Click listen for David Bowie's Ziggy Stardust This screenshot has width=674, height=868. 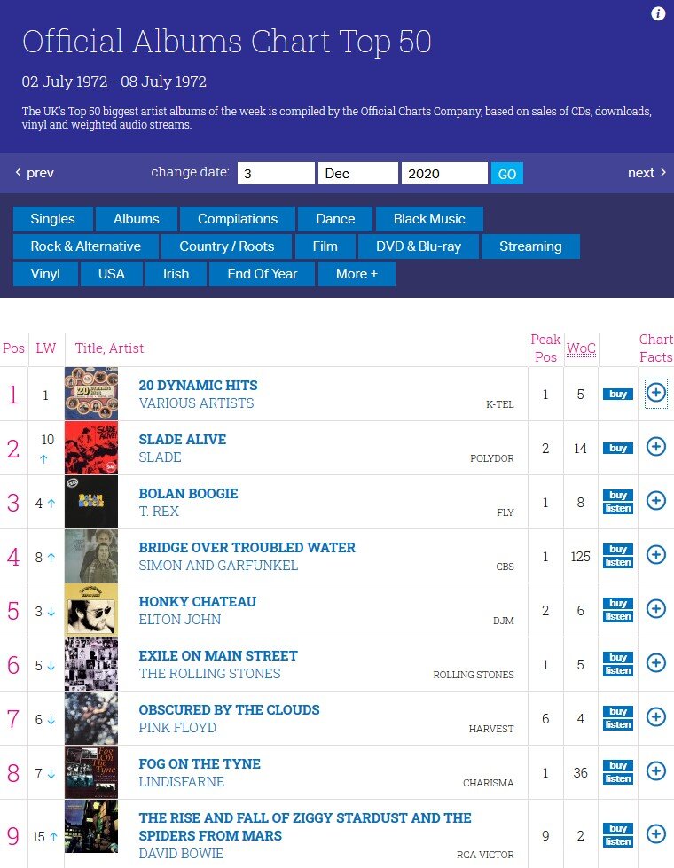click(618, 842)
